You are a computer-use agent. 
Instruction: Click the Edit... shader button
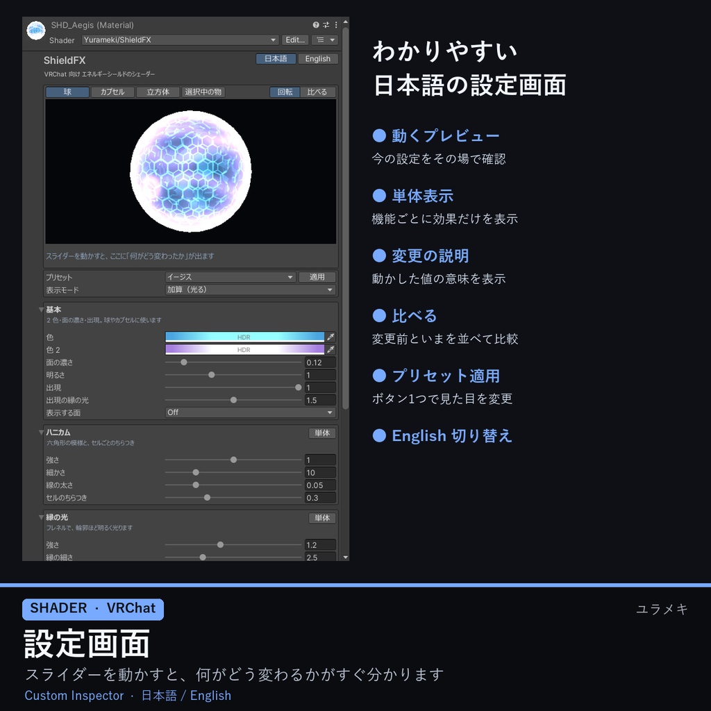(295, 40)
